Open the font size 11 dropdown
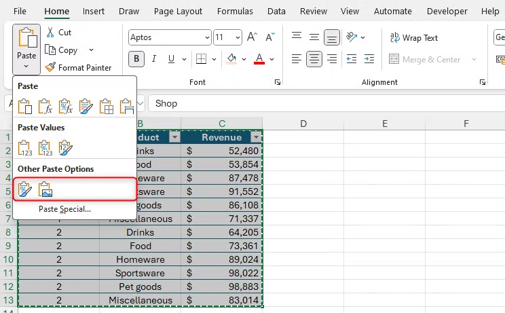 tap(238, 37)
